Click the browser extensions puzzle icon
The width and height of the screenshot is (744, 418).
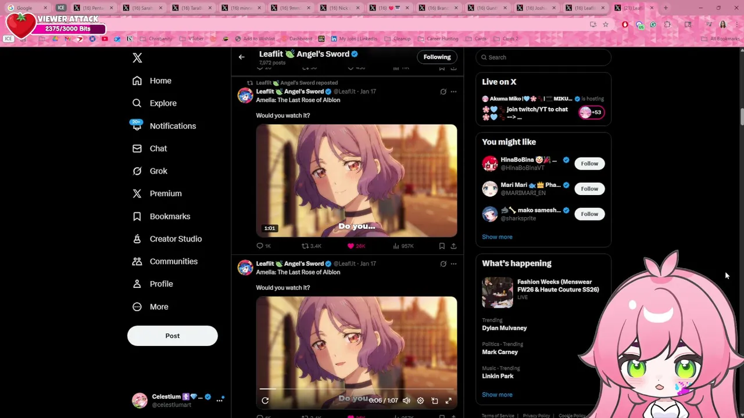(667, 24)
